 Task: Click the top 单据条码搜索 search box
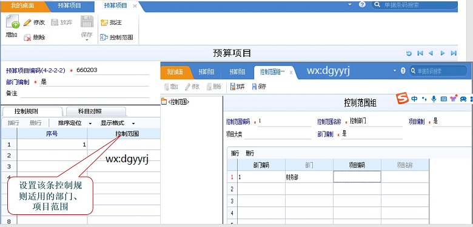[415, 5]
